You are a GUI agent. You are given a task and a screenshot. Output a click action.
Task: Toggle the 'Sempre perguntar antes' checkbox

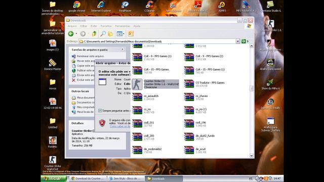[x=100, y=111]
